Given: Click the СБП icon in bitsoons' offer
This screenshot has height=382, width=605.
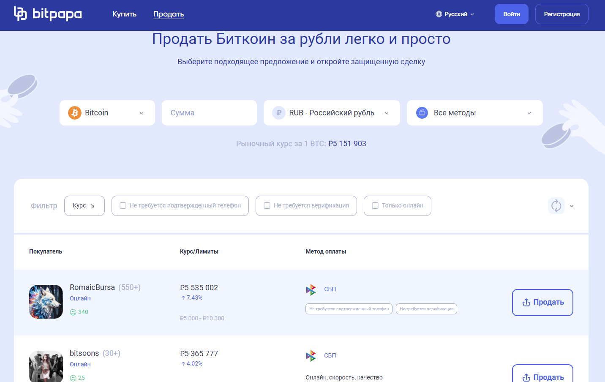Looking at the screenshot, I should pos(311,356).
